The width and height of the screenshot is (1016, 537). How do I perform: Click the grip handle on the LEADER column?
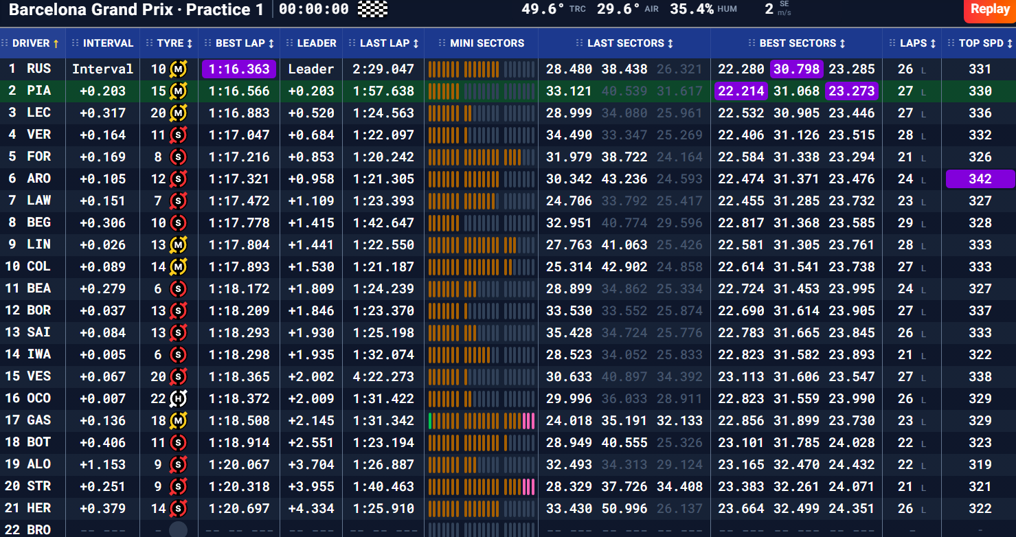[x=290, y=43]
